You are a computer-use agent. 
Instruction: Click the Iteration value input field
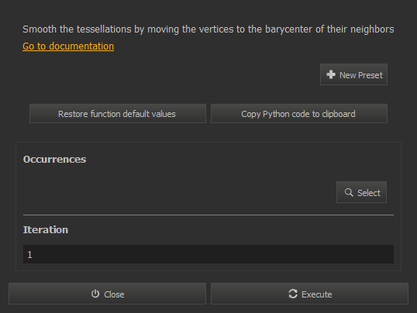[208, 254]
